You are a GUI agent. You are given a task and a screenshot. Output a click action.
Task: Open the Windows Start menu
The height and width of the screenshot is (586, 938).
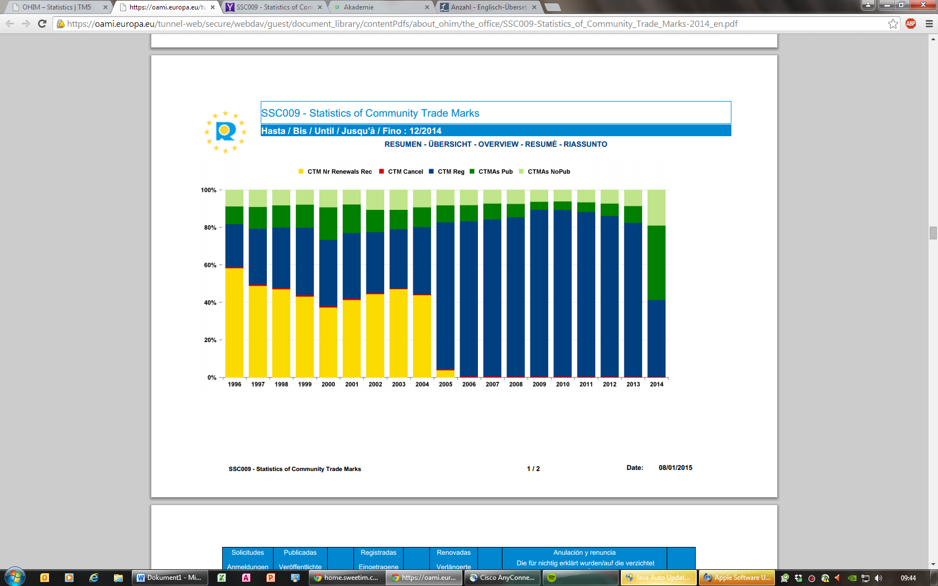tap(15, 578)
